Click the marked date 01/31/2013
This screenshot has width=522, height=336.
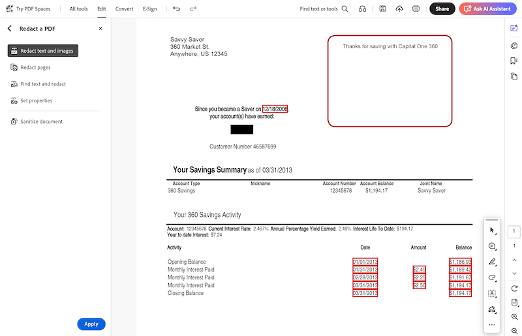click(x=365, y=270)
